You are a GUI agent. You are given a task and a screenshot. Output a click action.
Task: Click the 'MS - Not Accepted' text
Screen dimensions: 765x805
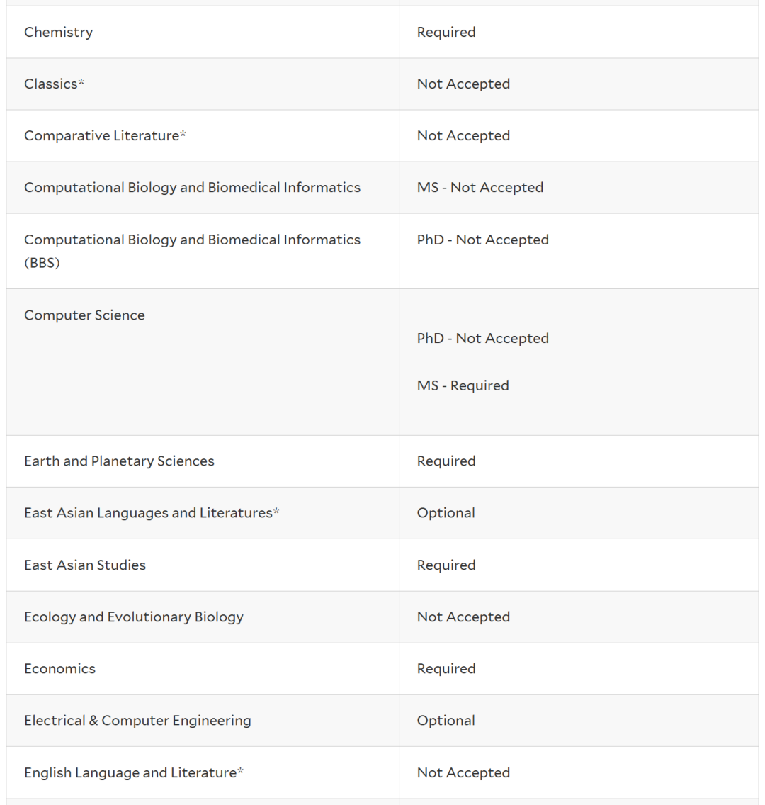pos(480,187)
